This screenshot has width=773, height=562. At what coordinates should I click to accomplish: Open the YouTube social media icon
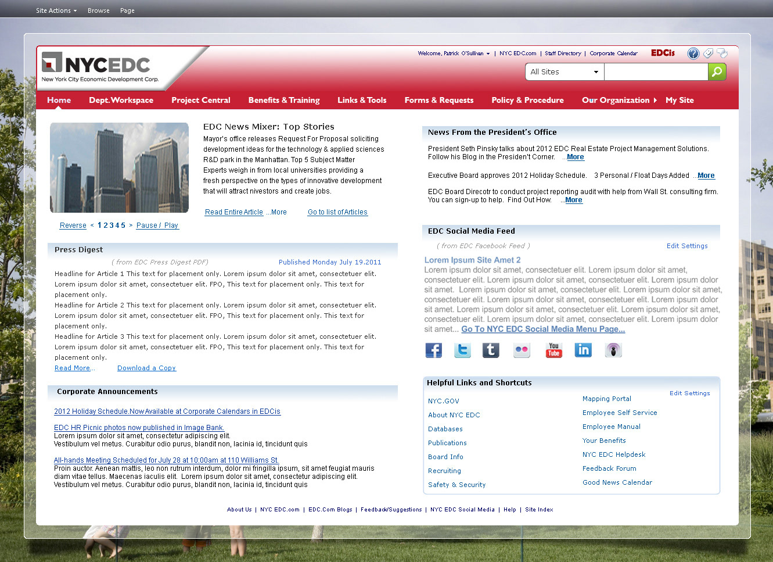[553, 350]
